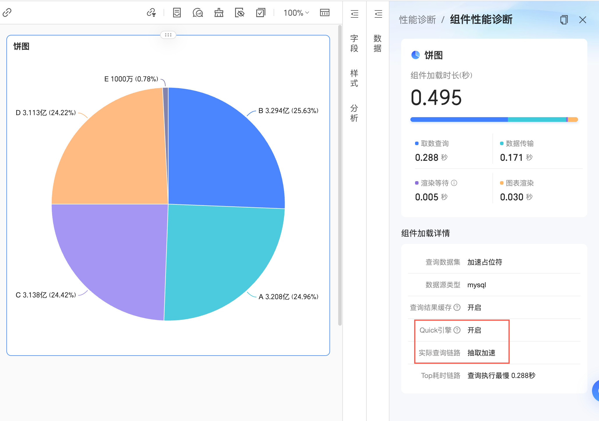Screen dimensions: 599x421
Task: Collapse the 数据 panel with indent icon
Action: (378, 14)
